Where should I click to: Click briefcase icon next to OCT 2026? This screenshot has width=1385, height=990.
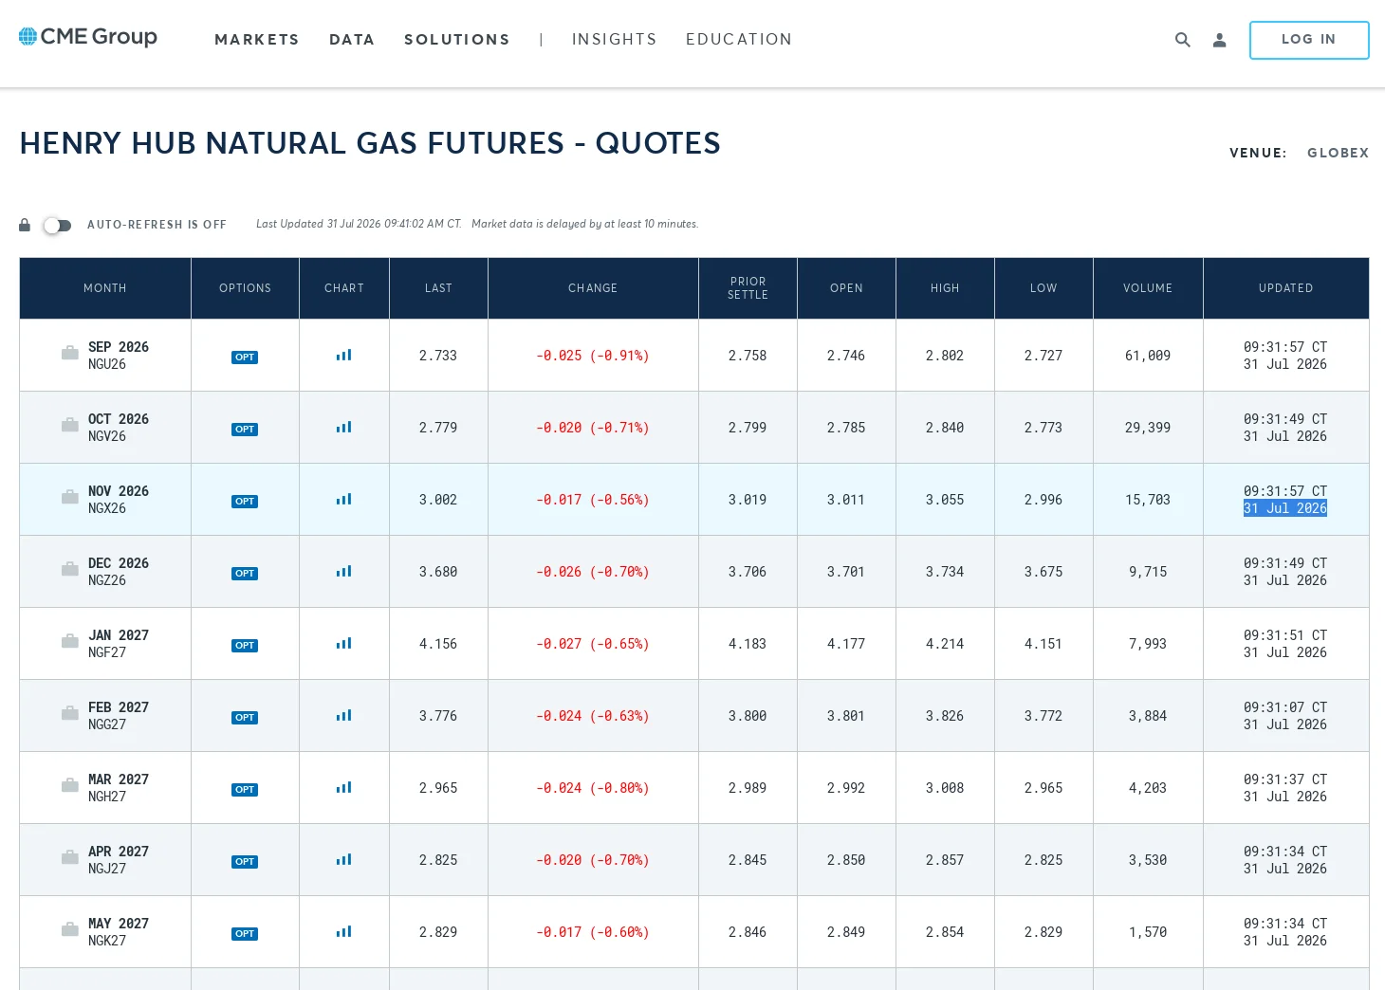(70, 426)
